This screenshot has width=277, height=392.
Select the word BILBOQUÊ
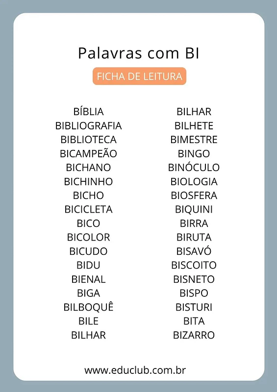[88, 307]
